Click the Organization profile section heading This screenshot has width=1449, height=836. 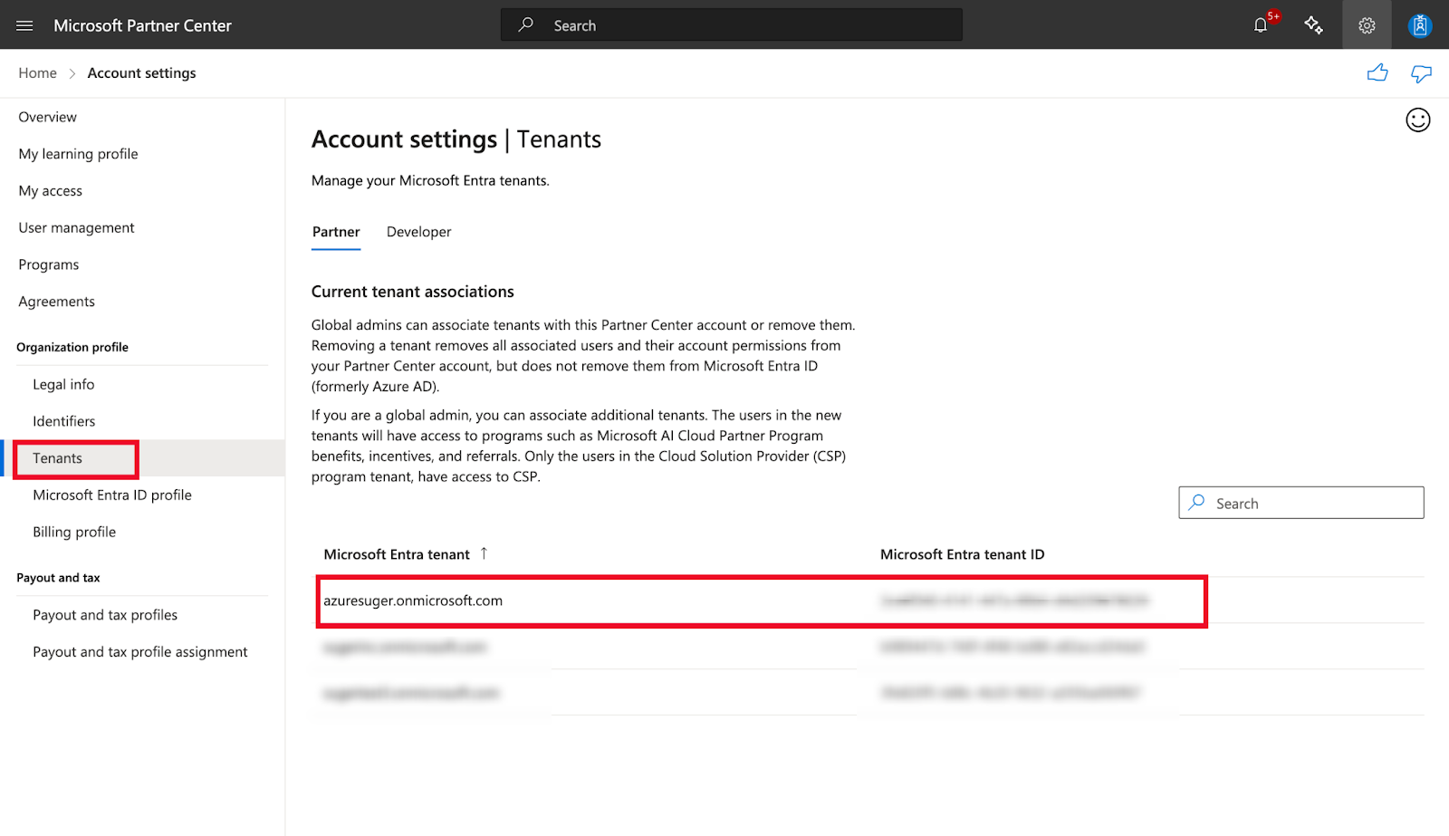coord(72,347)
